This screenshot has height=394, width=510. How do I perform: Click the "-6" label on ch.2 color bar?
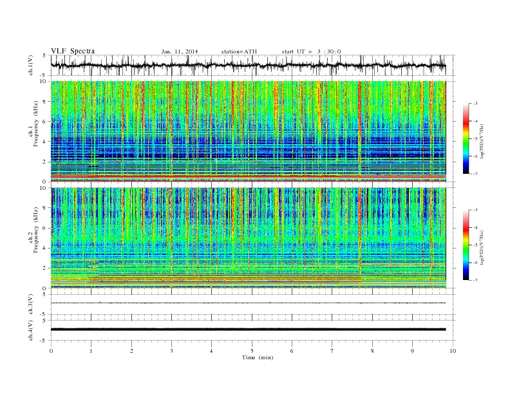tap(475, 263)
